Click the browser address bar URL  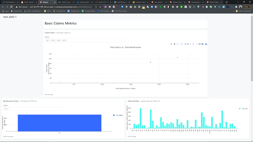[61, 7]
